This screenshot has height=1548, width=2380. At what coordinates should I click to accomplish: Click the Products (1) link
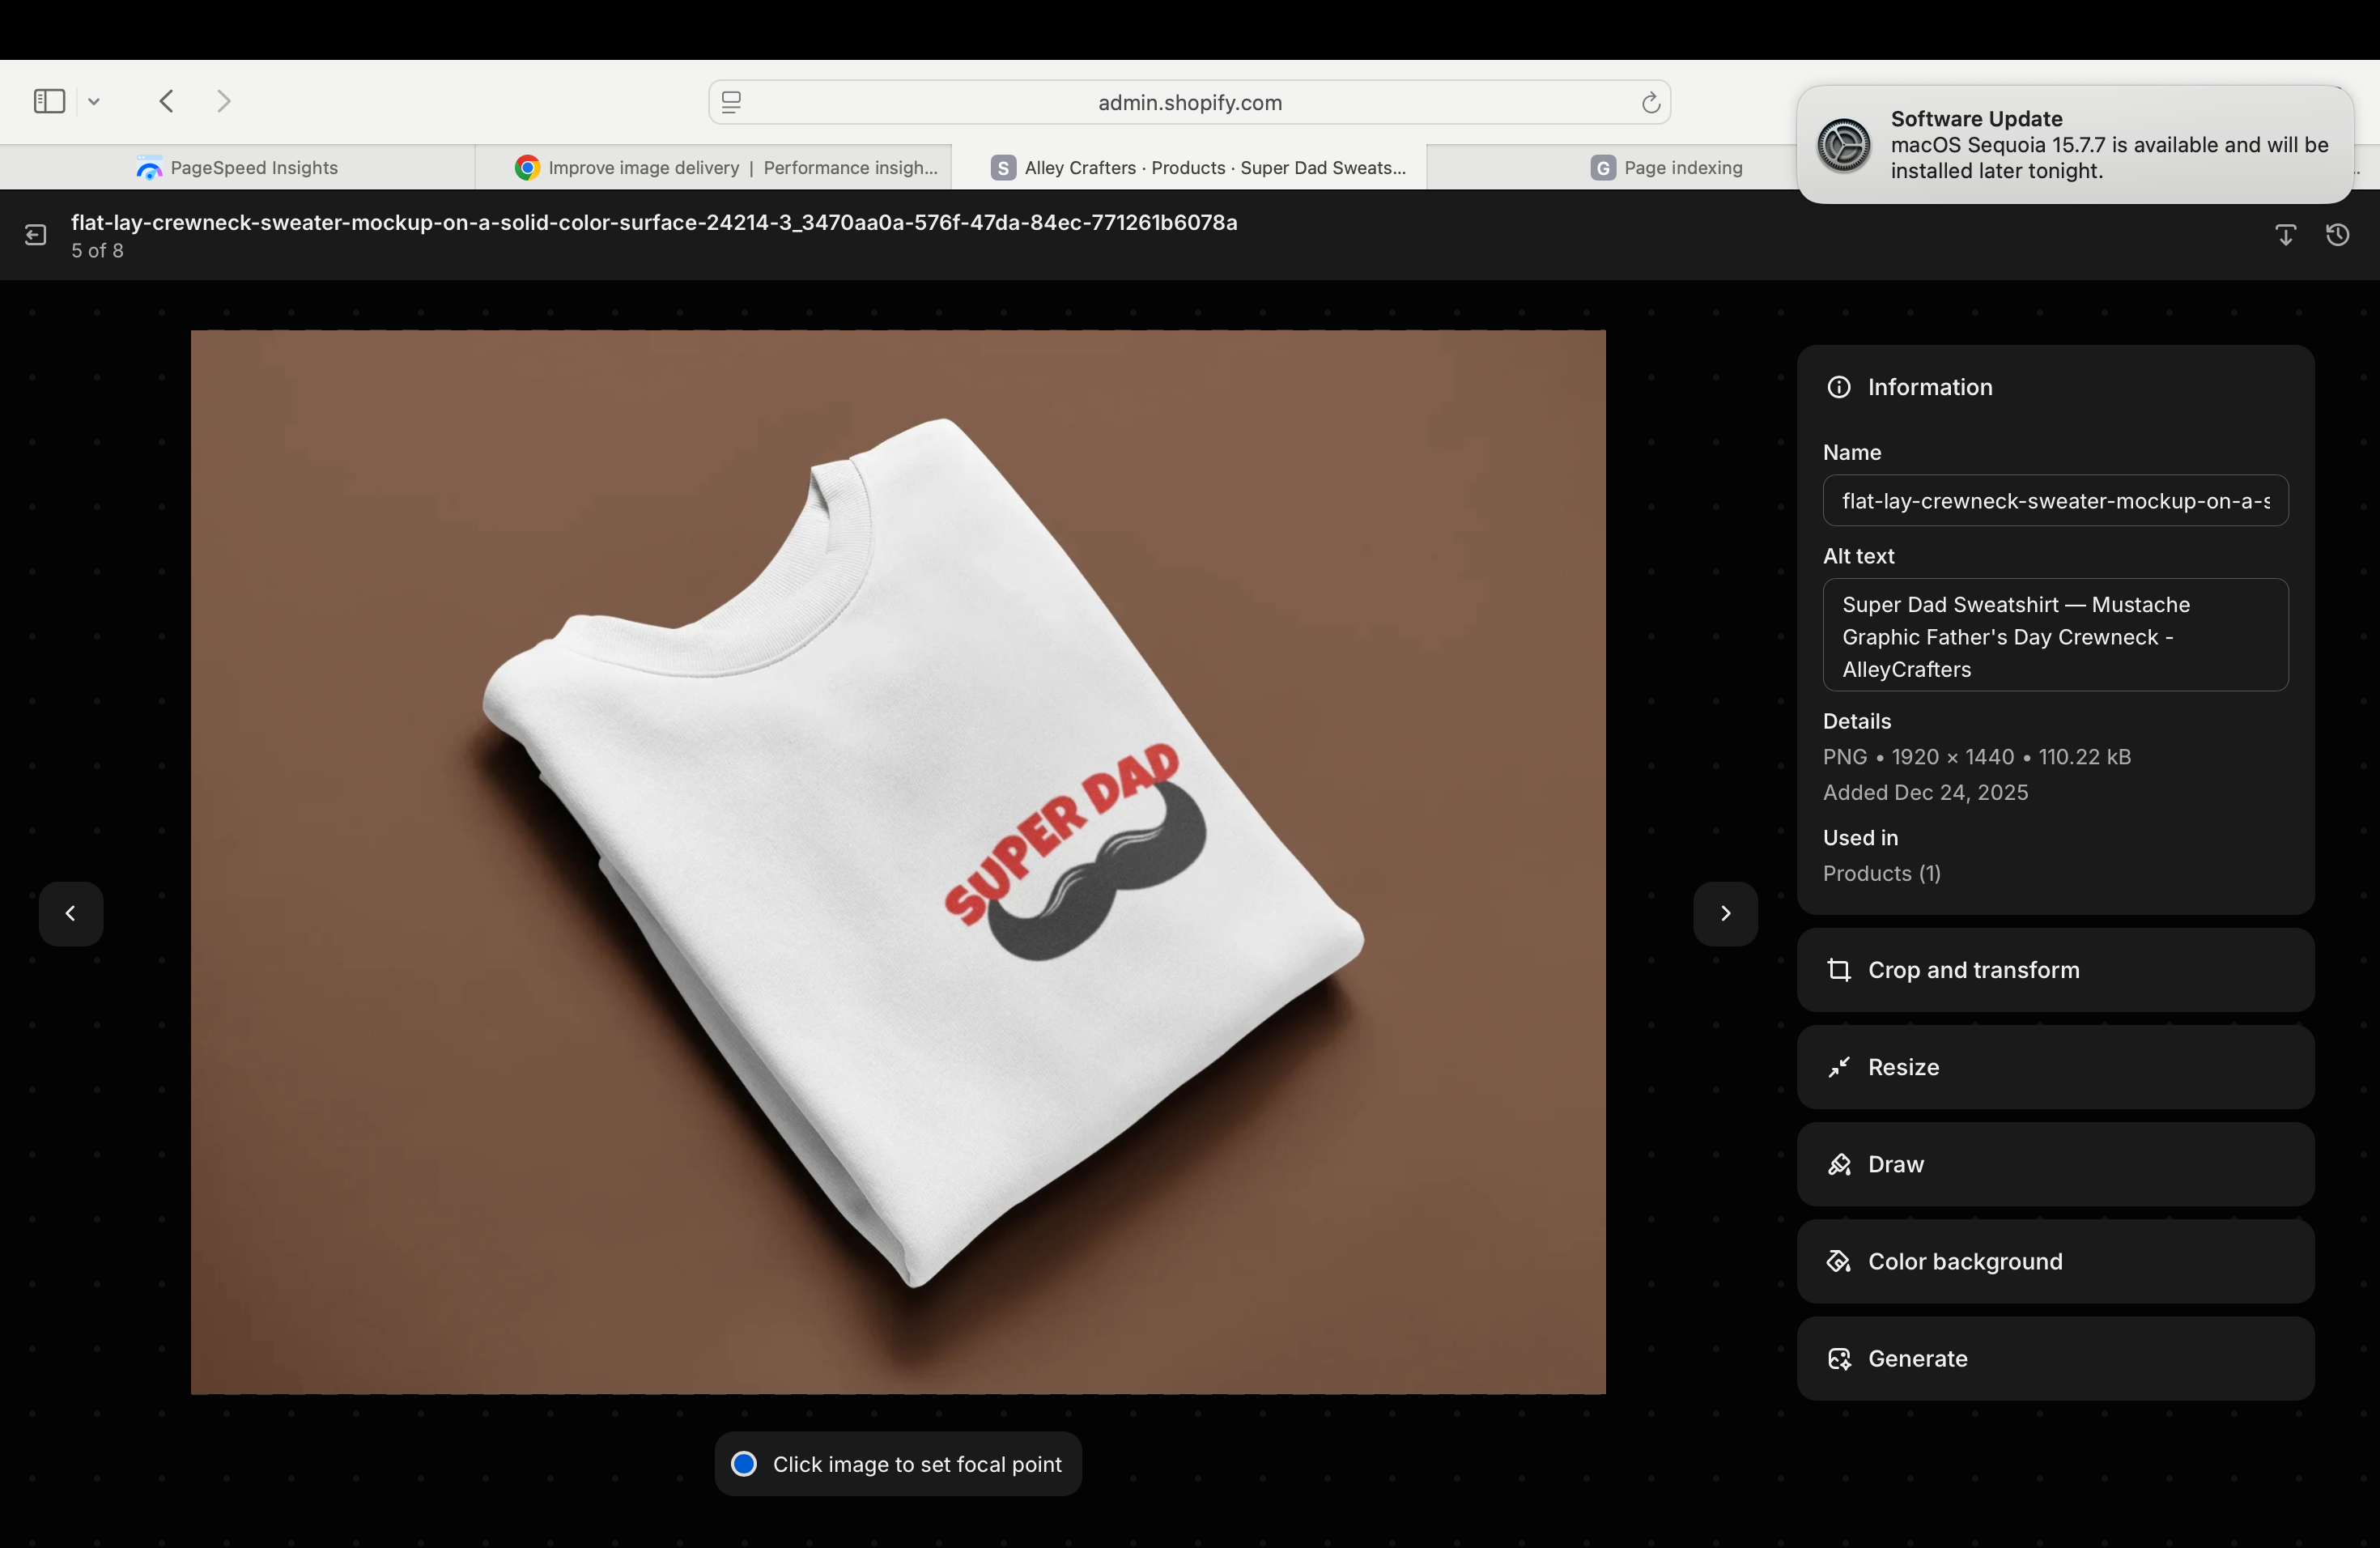[1881, 873]
